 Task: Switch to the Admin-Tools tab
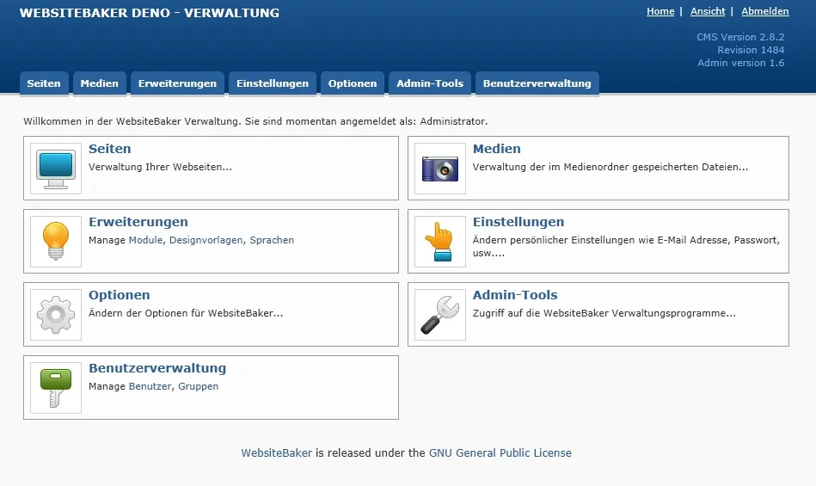(430, 83)
